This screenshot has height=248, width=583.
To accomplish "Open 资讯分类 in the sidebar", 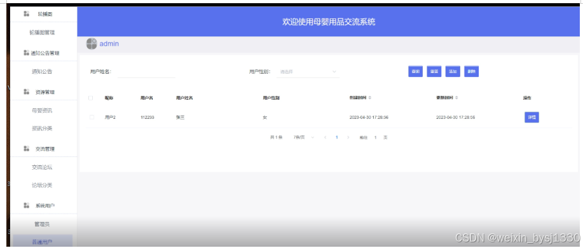I will tap(42, 128).
